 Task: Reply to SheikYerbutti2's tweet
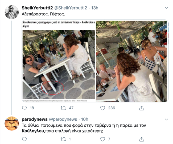pos(24,108)
